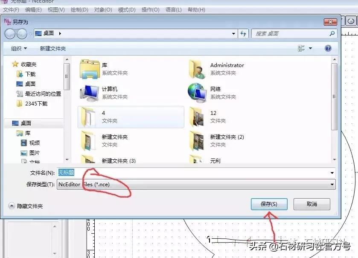Open the 帮助(H) menu
Screen dimensions: 358x258
(196, 10)
